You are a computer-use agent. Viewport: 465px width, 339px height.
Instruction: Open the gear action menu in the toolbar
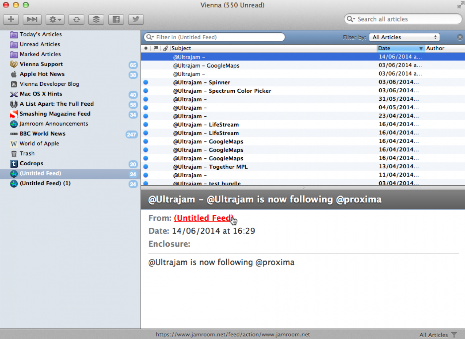[55, 19]
